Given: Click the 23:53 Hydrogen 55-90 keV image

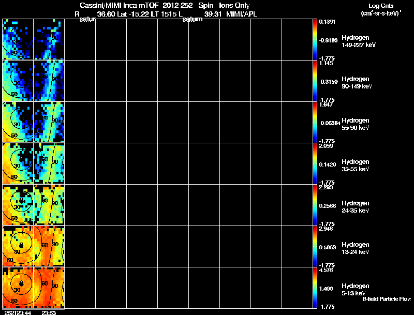Looking at the screenshot, I should pos(49,122).
